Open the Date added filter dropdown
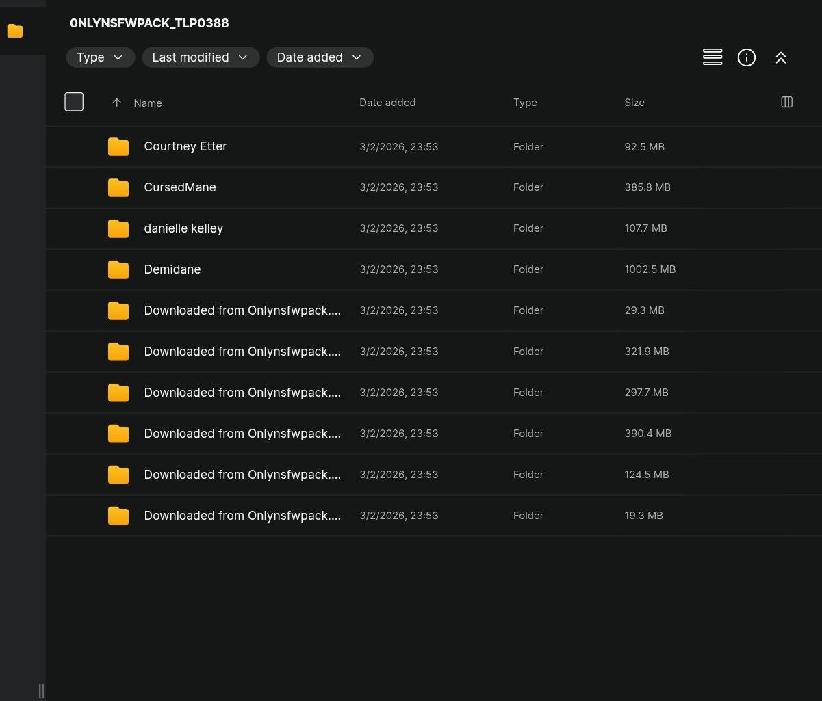This screenshot has height=701, width=822. [x=319, y=57]
